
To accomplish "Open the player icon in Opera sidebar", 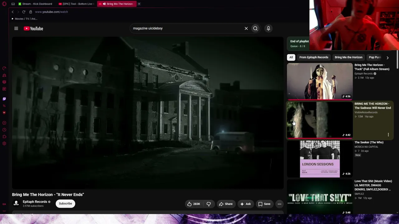I will pos(4,123).
